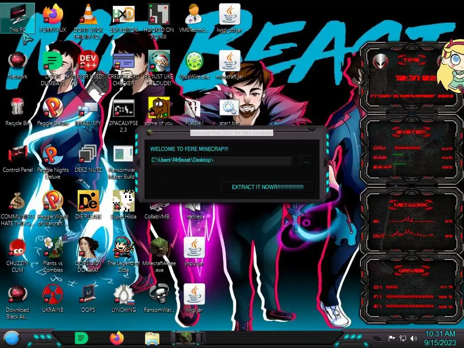Select the lwjgl.jar file icon

(x=194, y=299)
